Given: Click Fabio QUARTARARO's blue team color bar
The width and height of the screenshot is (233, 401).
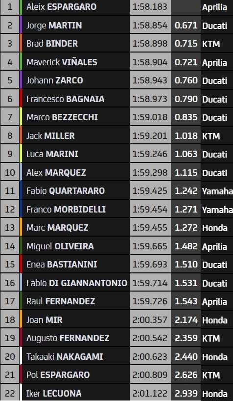Looking at the screenshot, I should [21, 191].
